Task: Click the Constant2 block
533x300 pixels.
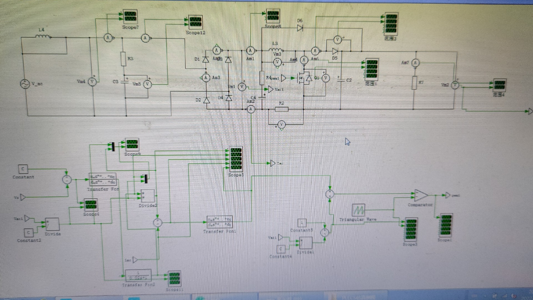Action: click(x=29, y=232)
